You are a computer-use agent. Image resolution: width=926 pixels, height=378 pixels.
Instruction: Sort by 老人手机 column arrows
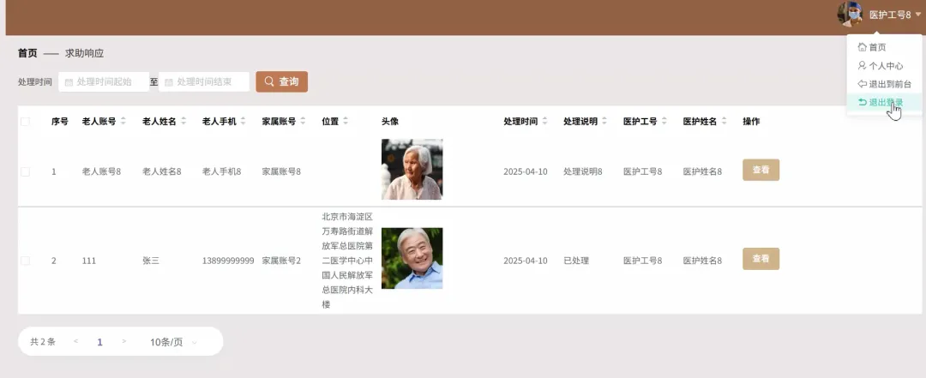[x=243, y=121]
